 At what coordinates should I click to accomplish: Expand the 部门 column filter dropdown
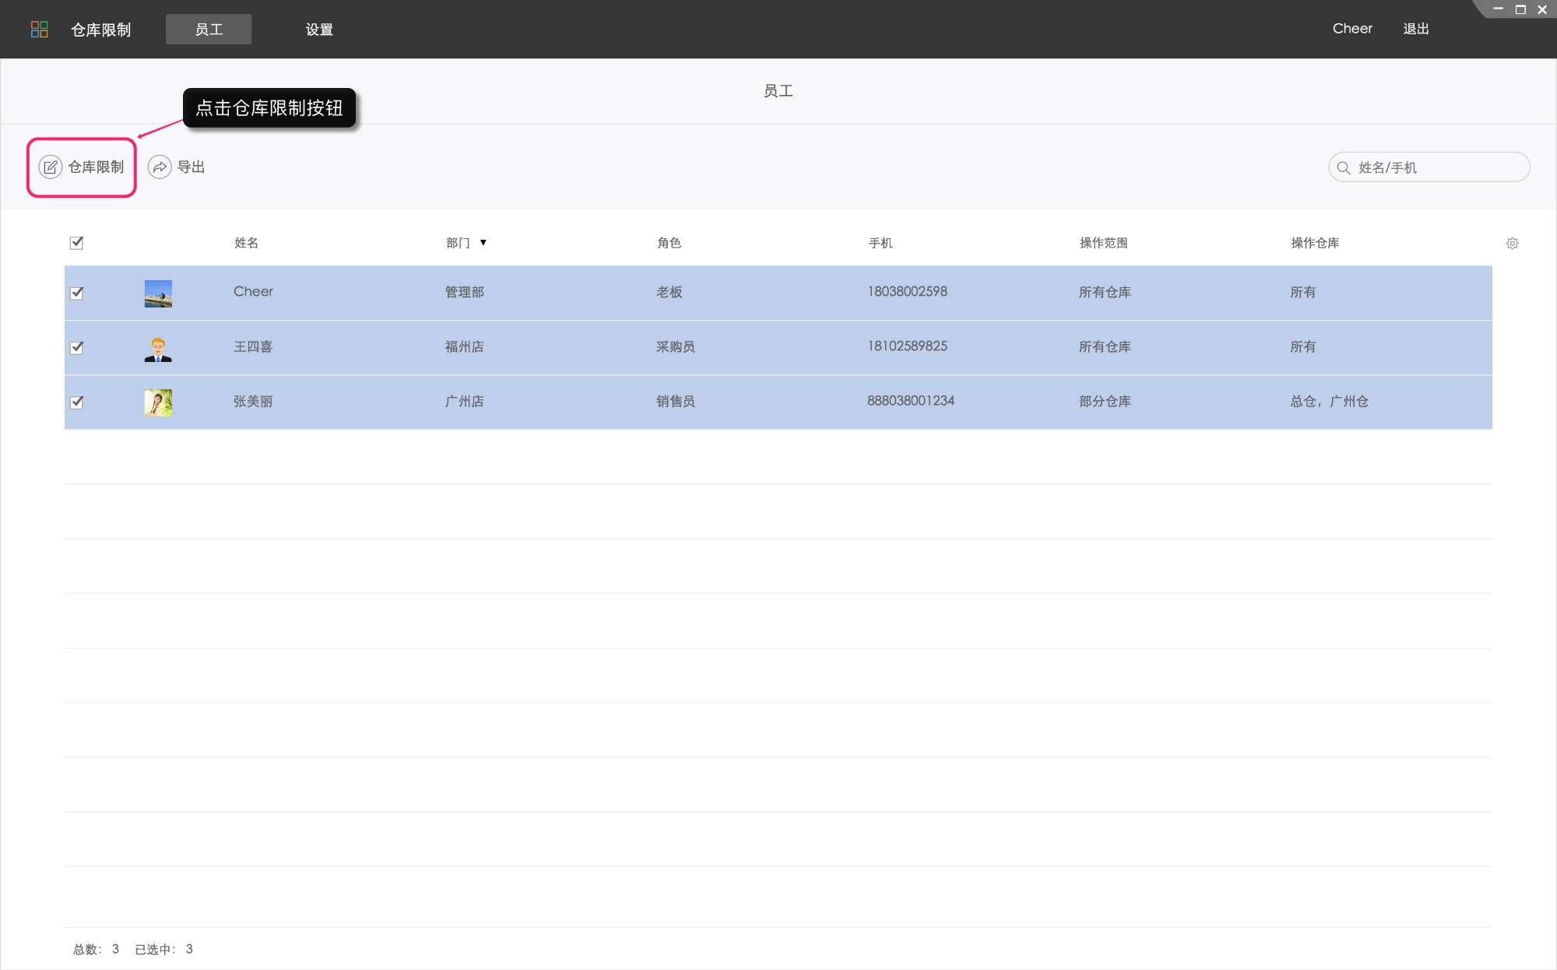[x=483, y=243]
